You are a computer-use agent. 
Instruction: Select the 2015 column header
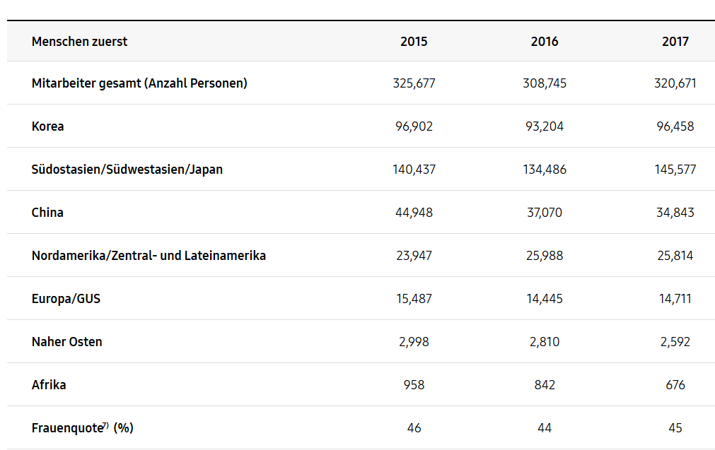(x=414, y=42)
